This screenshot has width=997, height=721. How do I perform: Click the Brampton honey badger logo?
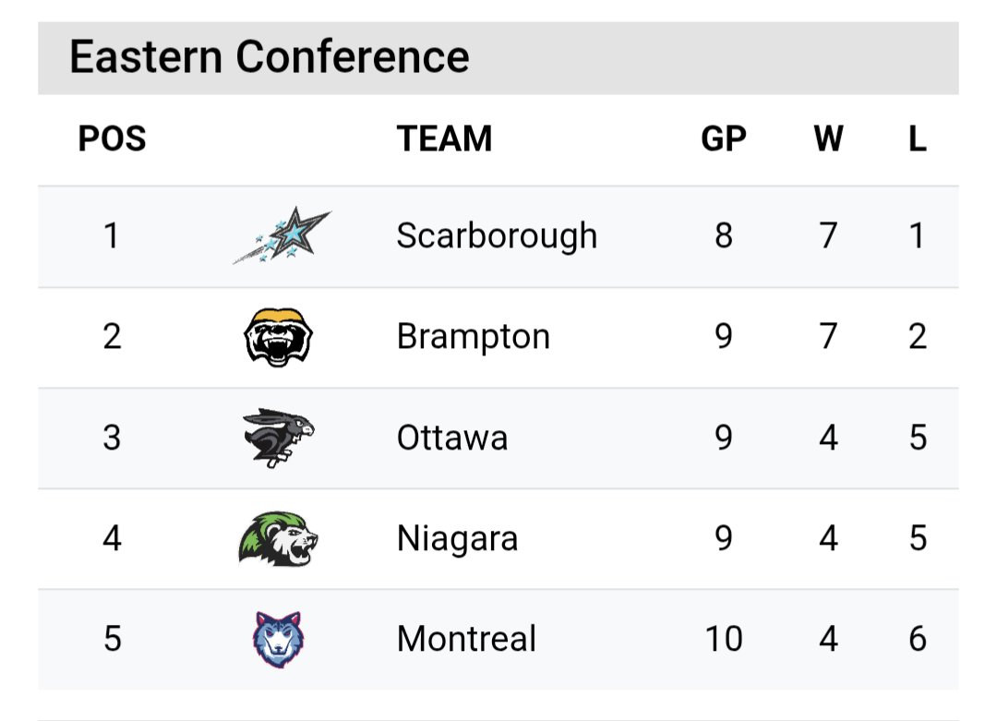(279, 337)
